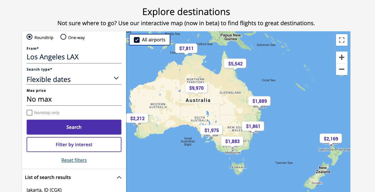
Task: Select the $2,169 Auckland price marker
Action: click(331, 139)
